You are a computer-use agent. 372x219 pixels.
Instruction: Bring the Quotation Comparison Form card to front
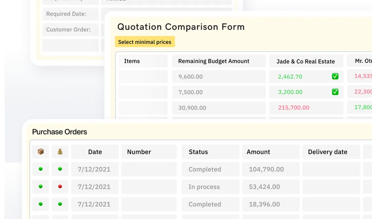click(181, 27)
